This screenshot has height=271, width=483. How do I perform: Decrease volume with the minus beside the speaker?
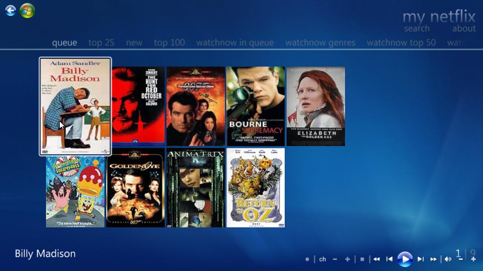pyautogui.click(x=461, y=260)
